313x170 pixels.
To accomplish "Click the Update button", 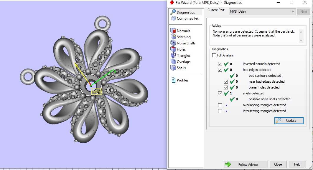I will [x=289, y=120].
